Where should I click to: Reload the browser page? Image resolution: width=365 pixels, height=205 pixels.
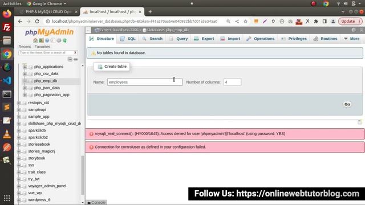(37, 22)
